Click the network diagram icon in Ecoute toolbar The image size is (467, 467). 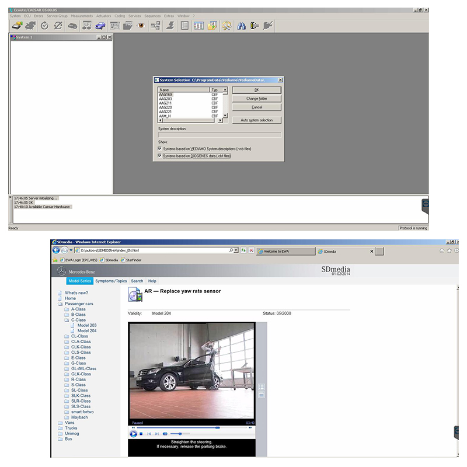tap(155, 26)
